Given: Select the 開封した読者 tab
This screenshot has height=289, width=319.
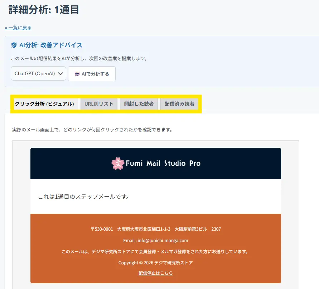Looking at the screenshot, I should (139, 104).
